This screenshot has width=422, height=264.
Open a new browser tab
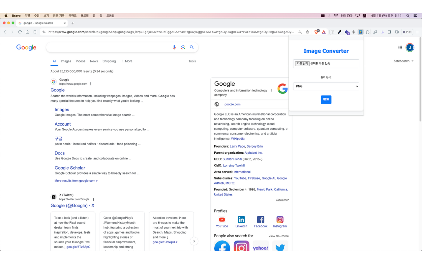tap(73, 23)
